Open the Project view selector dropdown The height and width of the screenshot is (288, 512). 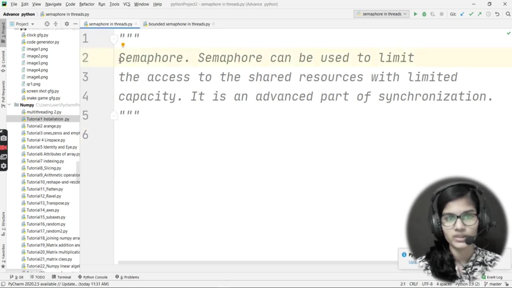(x=22, y=24)
